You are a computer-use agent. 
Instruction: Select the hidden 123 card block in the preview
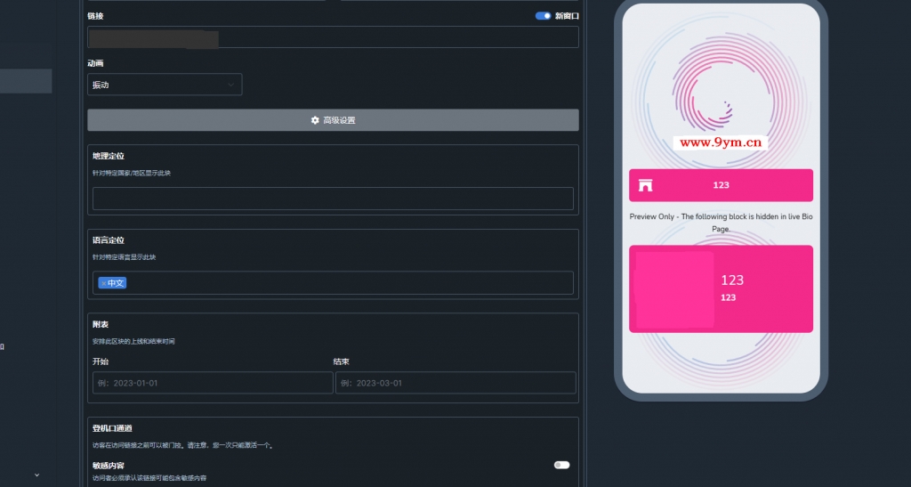(x=721, y=288)
